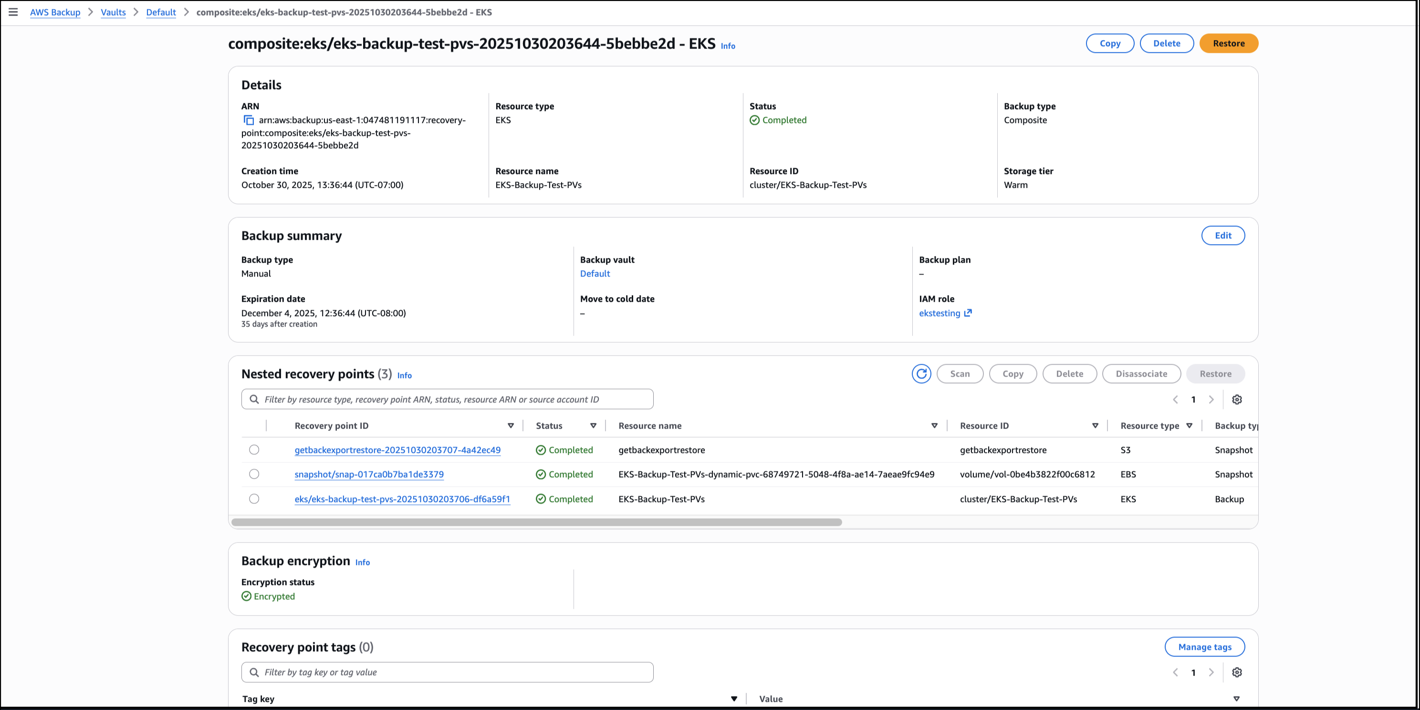1420x710 pixels.
Task: Click the orange Restore button
Action: pyautogui.click(x=1228, y=43)
